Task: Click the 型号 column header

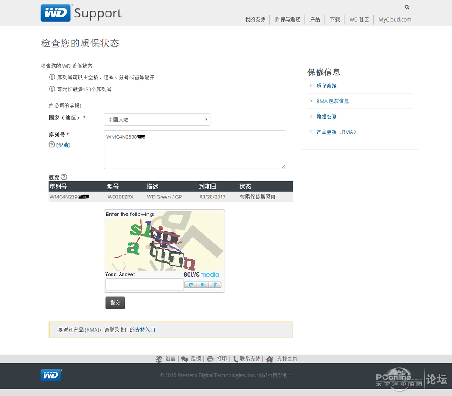Action: pyautogui.click(x=113, y=187)
